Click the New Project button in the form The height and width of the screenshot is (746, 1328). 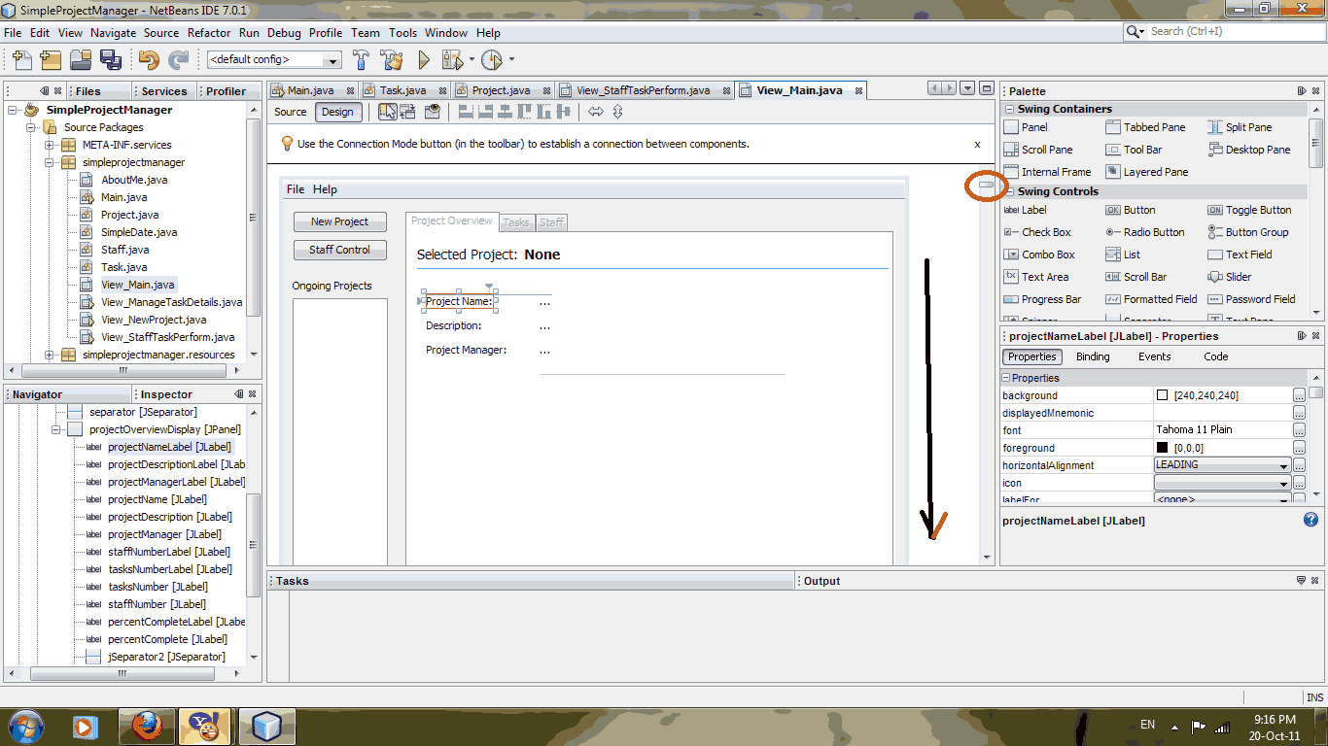pyautogui.click(x=339, y=221)
